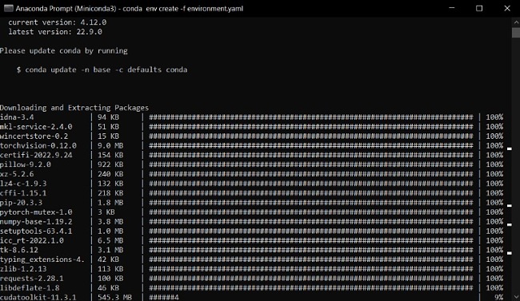Screen dimensions: 520x301
Task: Click the 545.3 MB size of cudatoolkit
Action: 114,297
